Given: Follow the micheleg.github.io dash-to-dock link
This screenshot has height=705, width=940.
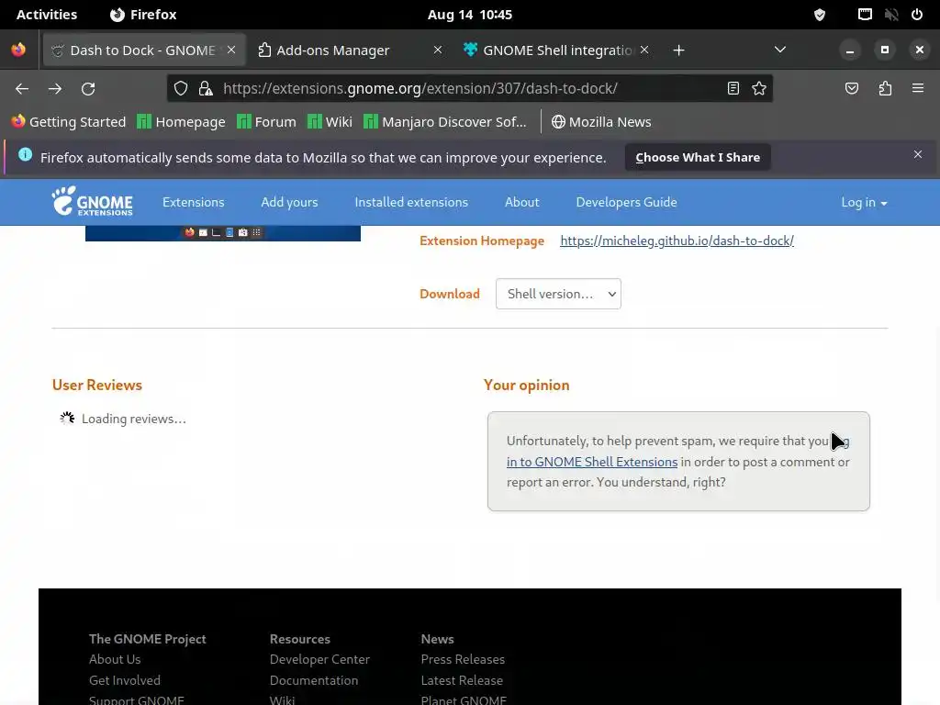Looking at the screenshot, I should pyautogui.click(x=677, y=241).
